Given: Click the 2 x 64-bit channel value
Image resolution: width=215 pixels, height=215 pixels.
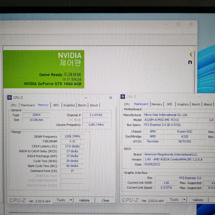Looking at the screenshot, I should point(96,115).
